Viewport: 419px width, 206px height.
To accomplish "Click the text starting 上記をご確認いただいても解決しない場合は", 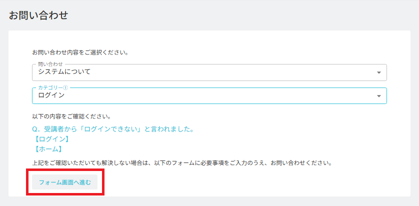I will [181, 162].
